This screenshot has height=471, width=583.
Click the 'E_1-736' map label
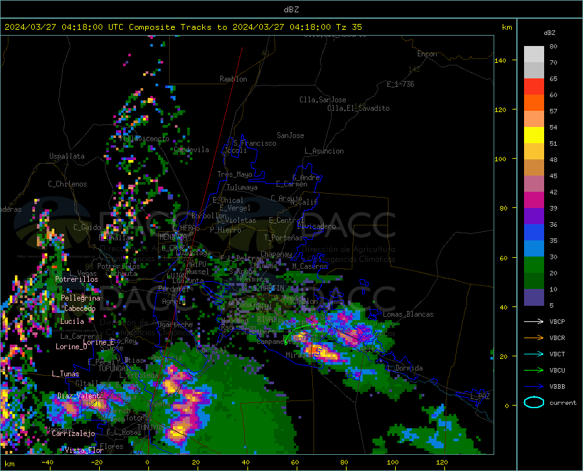coord(400,84)
